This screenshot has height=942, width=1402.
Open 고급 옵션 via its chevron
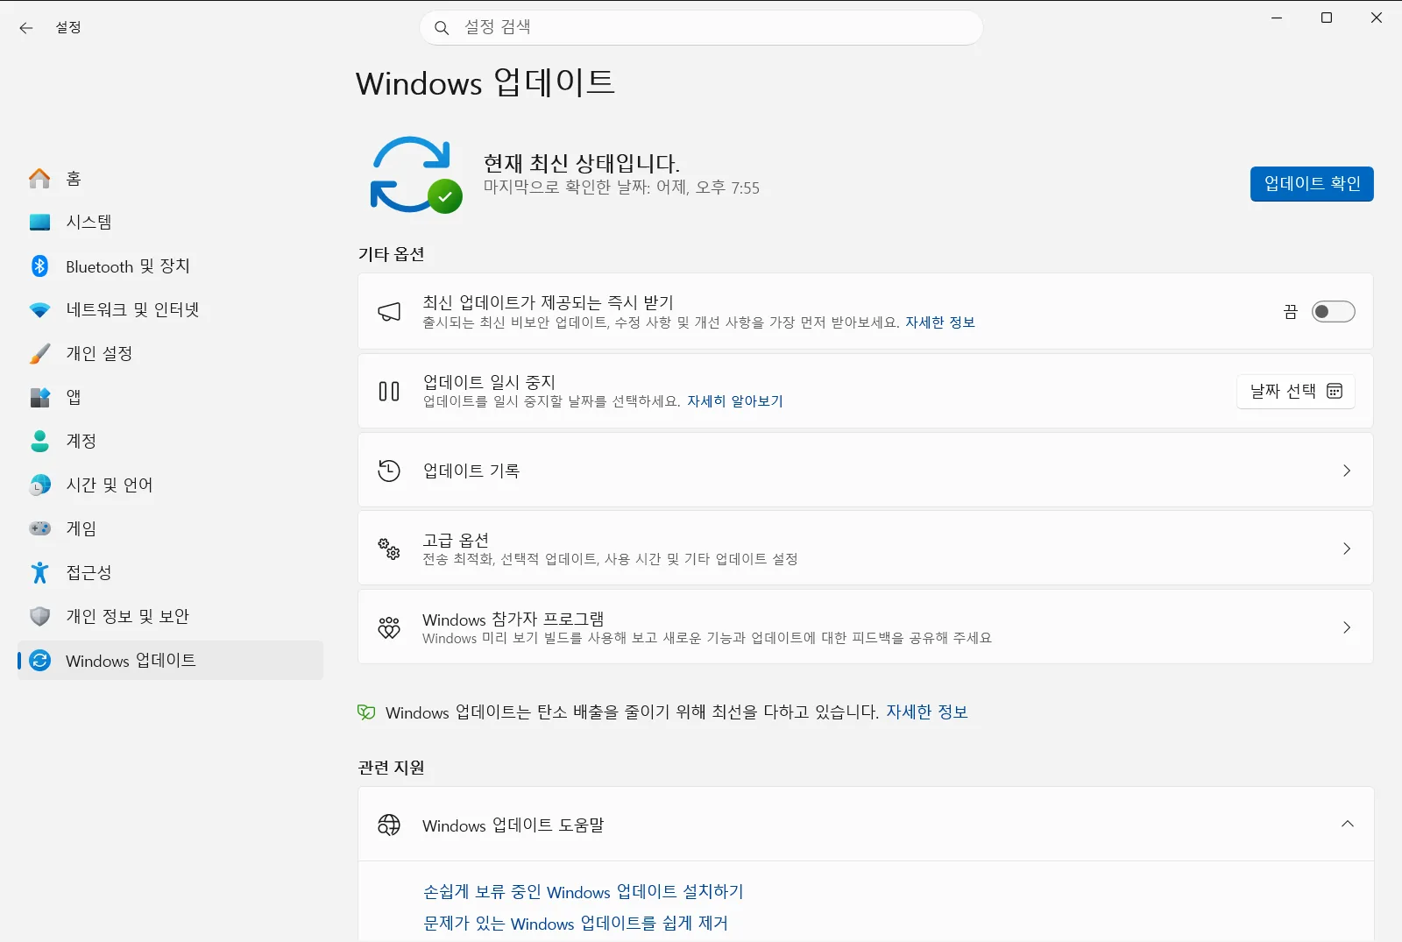coord(1347,549)
